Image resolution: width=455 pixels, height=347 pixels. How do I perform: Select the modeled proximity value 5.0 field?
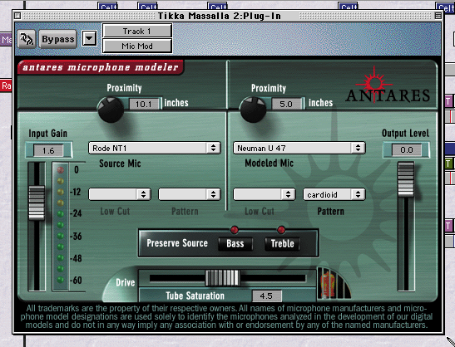point(286,104)
